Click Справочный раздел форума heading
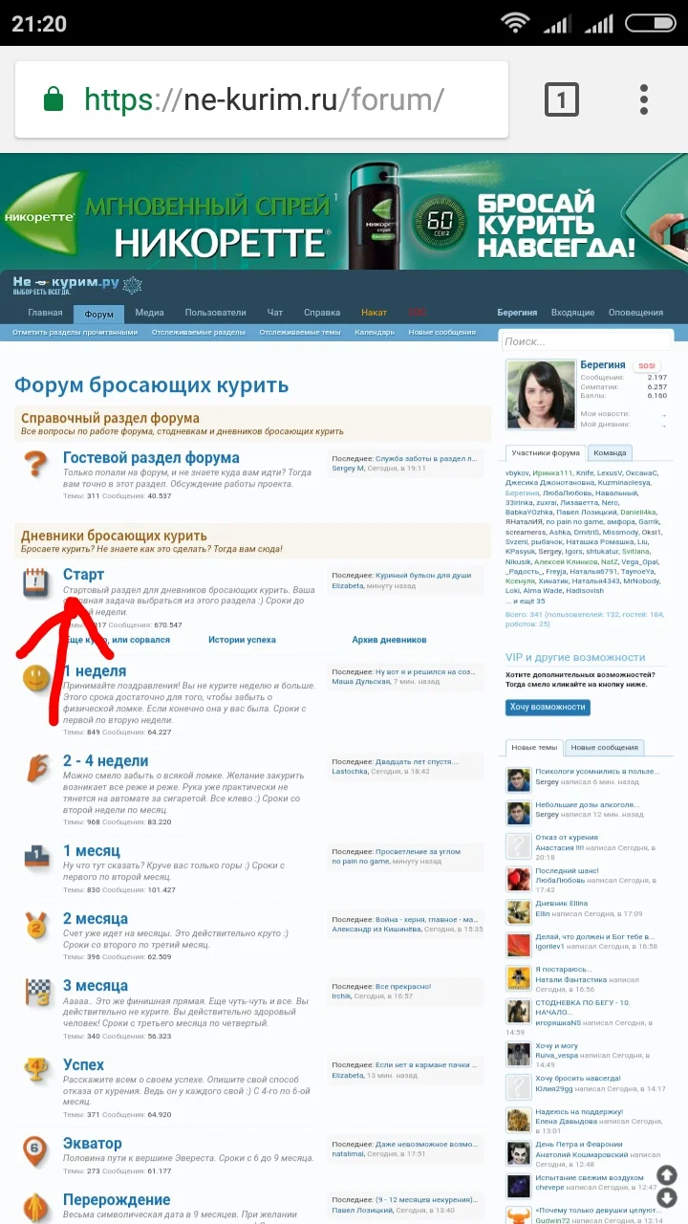Screen dimensions: 688x1224 click(110, 418)
